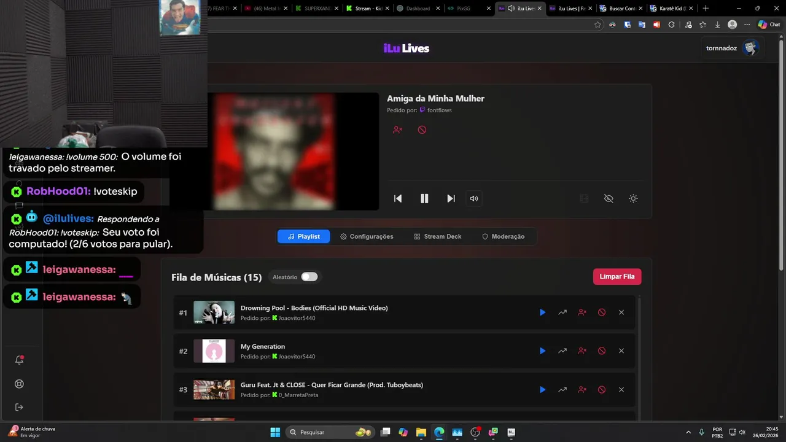Promote Guru Feat. Jt & CLOSE in queue
The image size is (786, 442).
point(562,390)
